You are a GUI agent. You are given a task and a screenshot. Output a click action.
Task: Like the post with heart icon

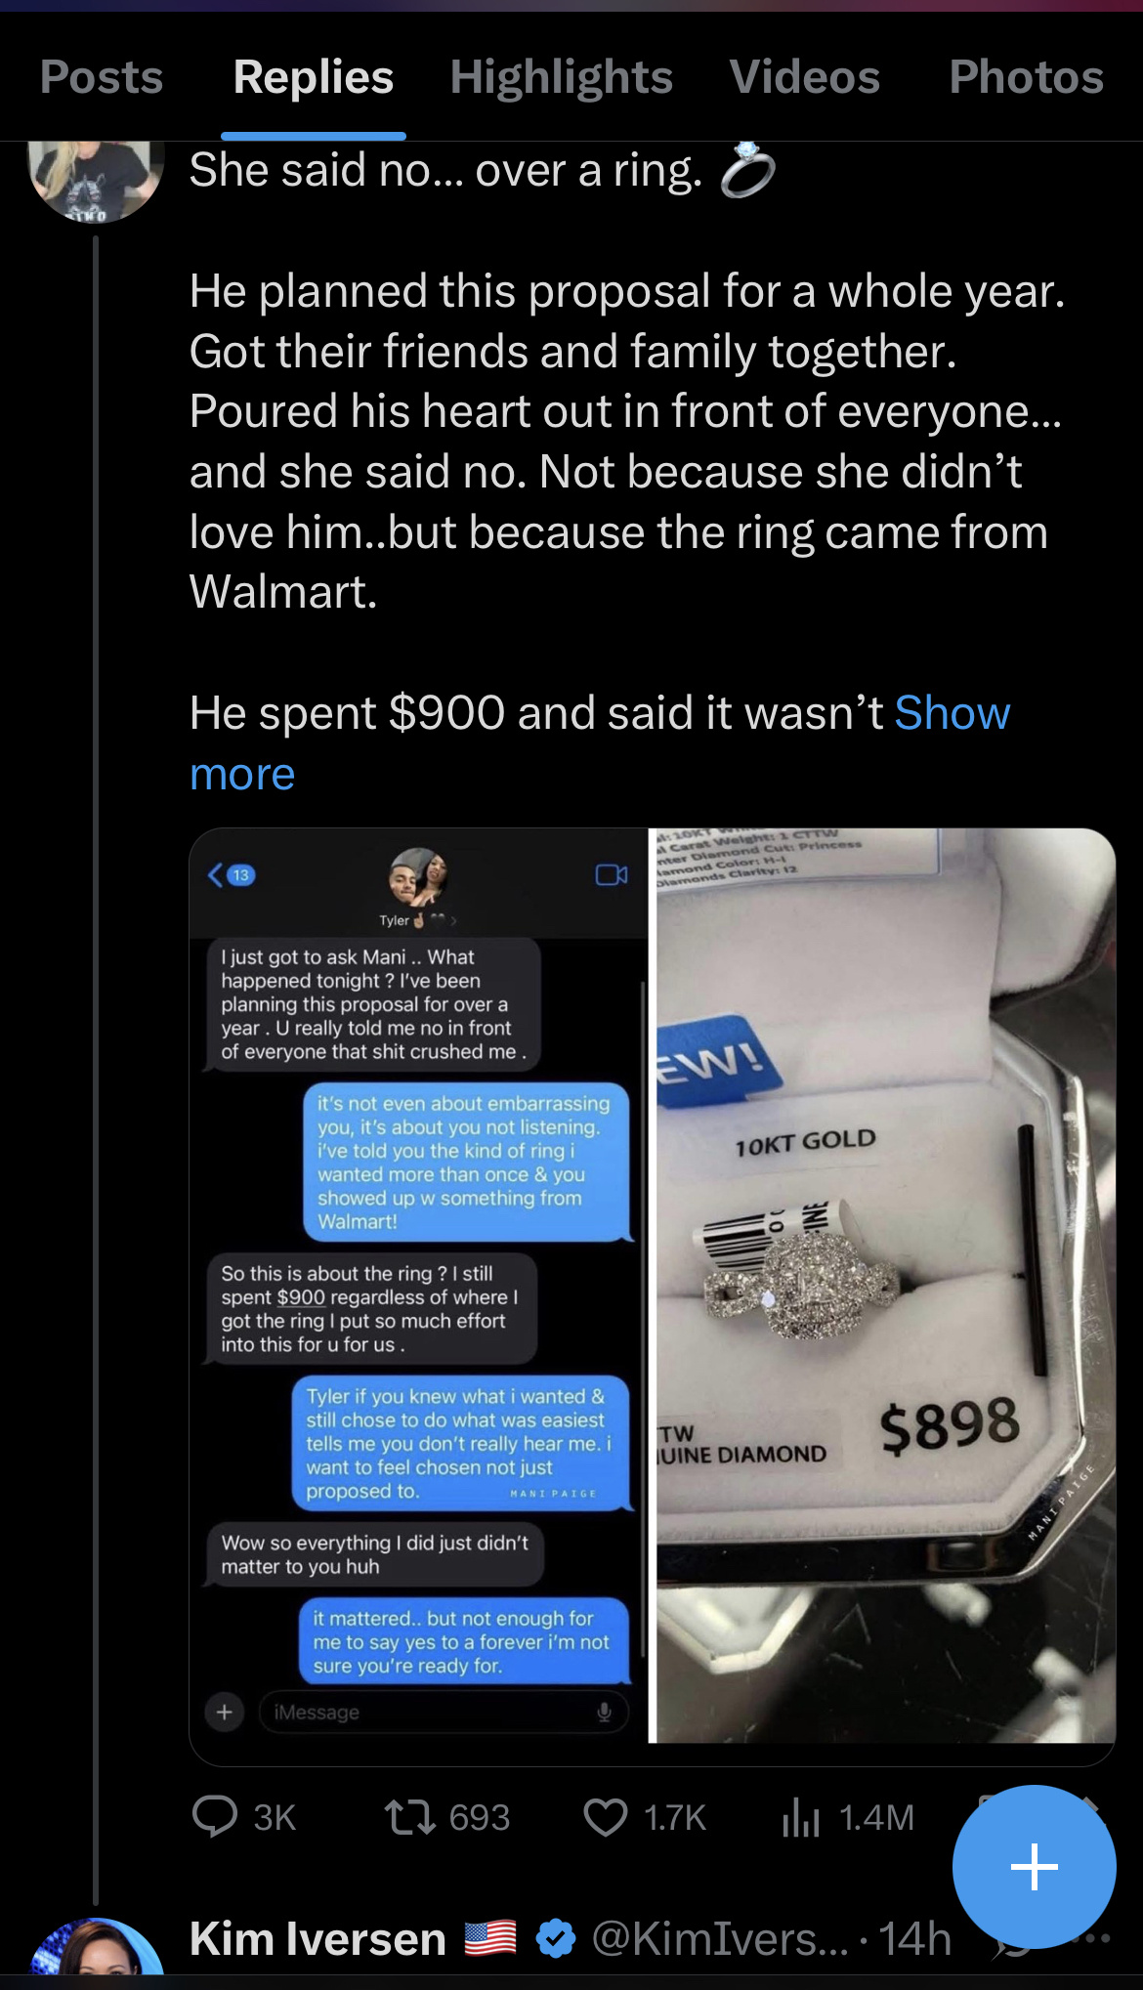[606, 1817]
